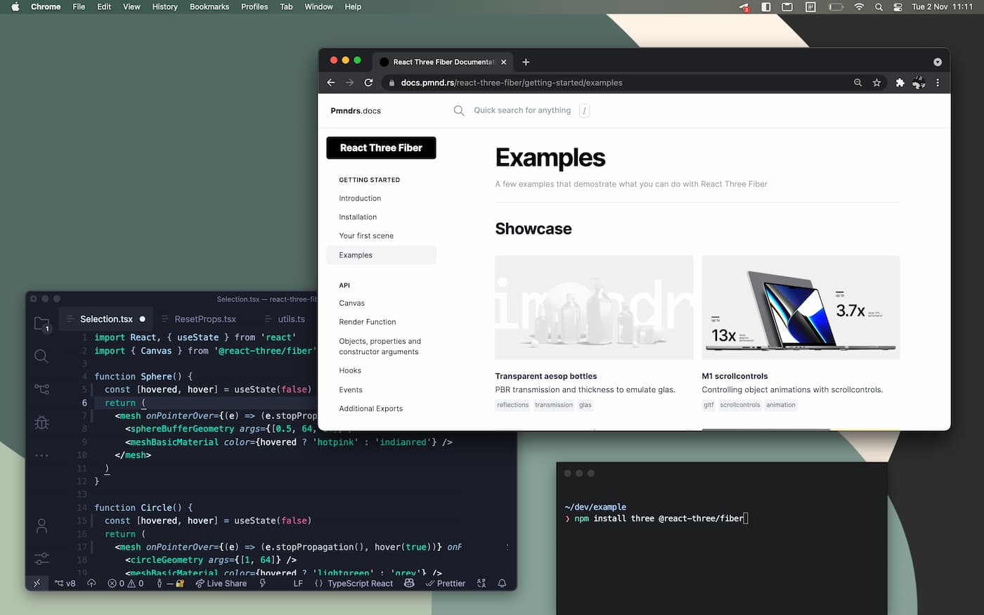Go forward in Chrome browser
984x615 pixels.
click(x=349, y=82)
